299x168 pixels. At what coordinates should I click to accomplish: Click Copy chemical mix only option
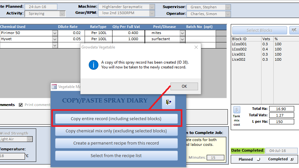116,131
